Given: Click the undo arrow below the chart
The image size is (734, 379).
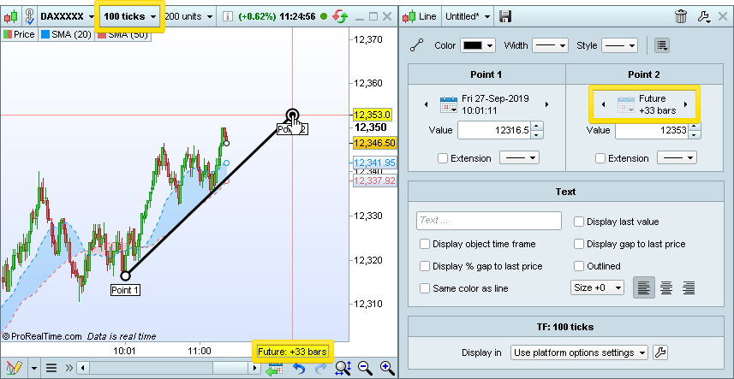Looking at the screenshot, I should (299, 368).
